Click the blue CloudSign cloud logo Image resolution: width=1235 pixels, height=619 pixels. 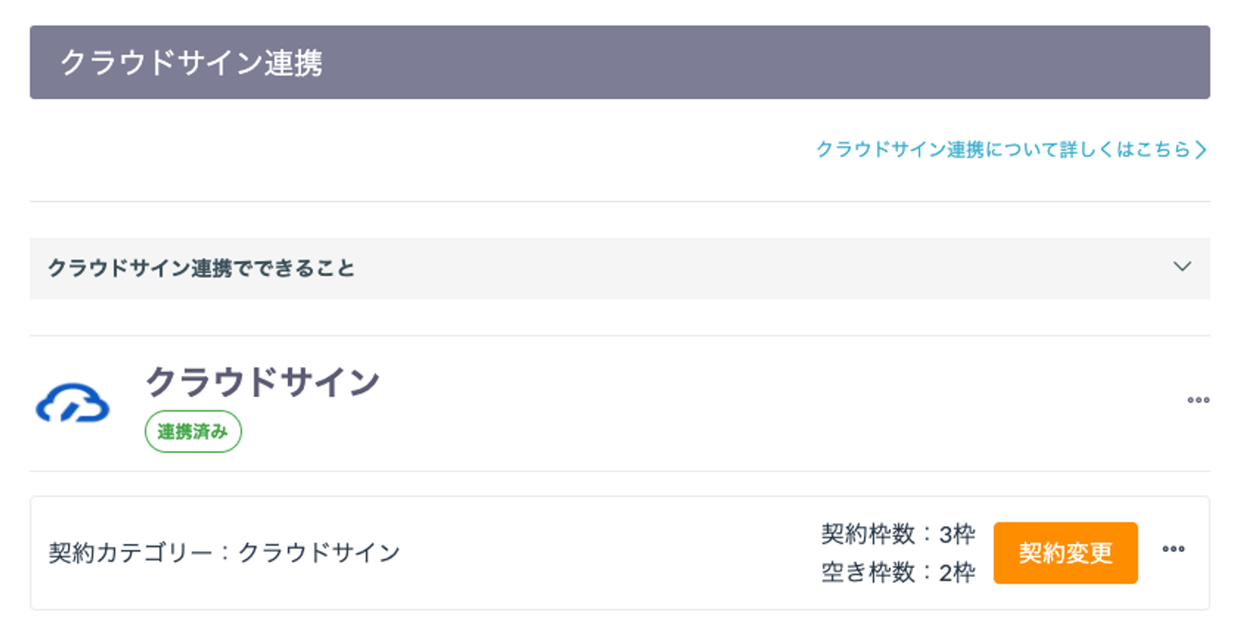(73, 404)
